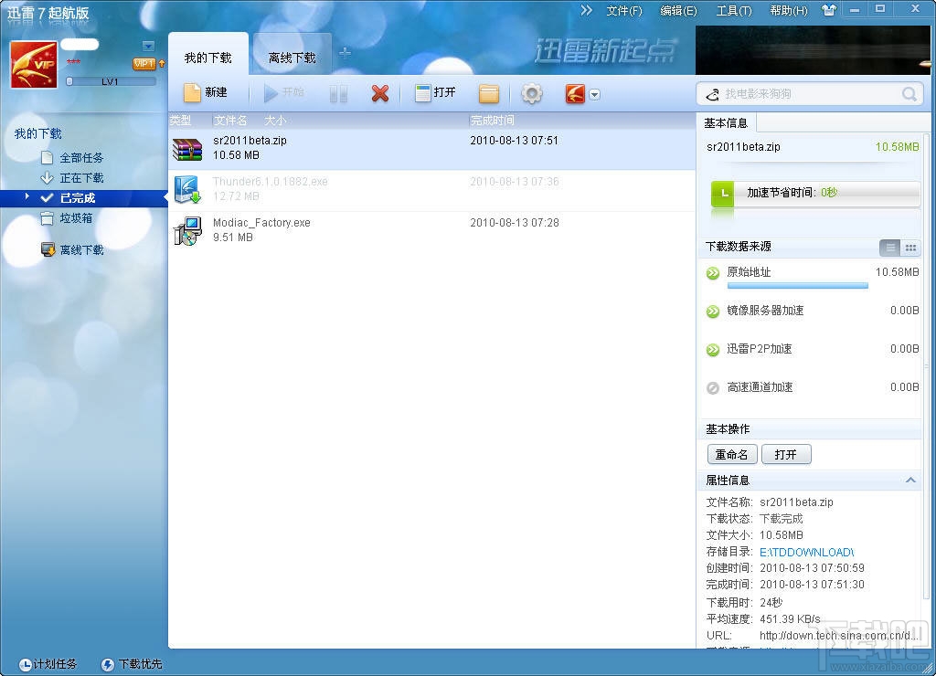Open the downloads folder icon in the toolbar

tap(488, 91)
